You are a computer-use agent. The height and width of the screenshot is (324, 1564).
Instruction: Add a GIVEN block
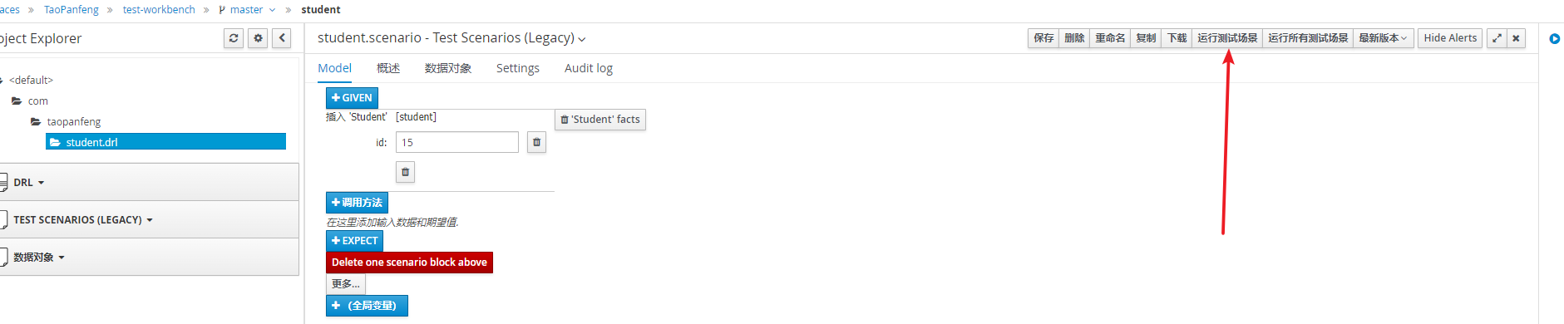pos(353,98)
